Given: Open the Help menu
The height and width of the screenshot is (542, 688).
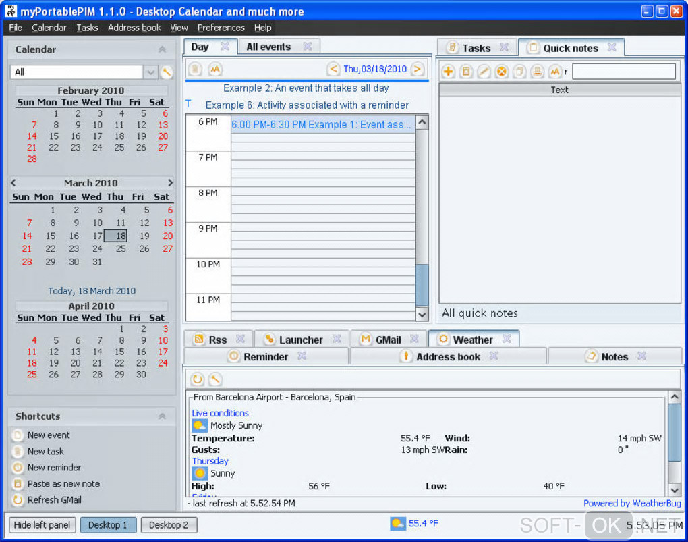Looking at the screenshot, I should click(263, 28).
